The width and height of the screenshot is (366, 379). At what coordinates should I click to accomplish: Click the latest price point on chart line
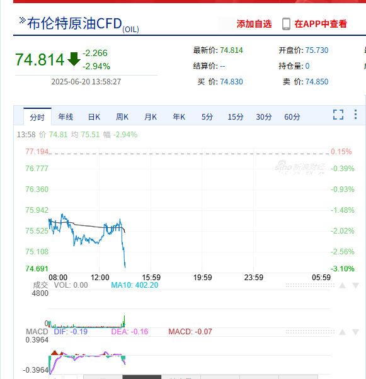125,267
